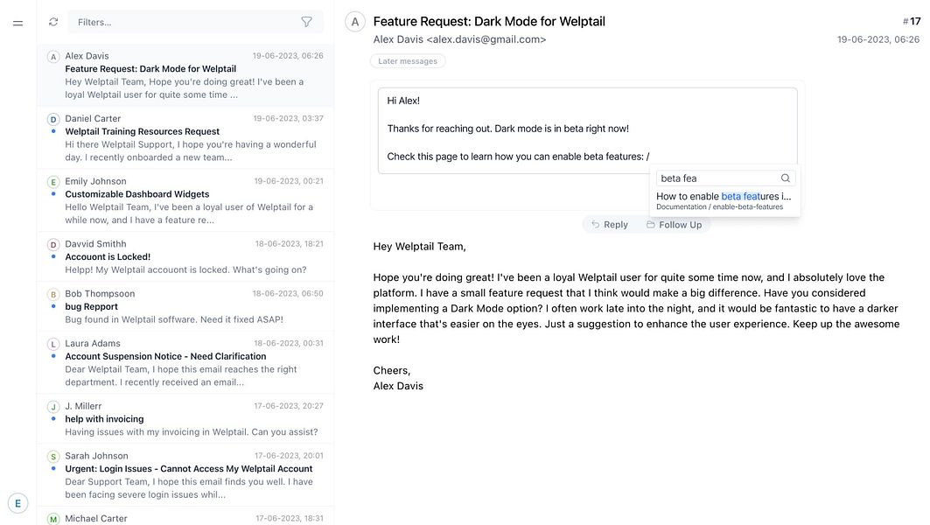The image size is (930, 525).
Task: Open the hamburger menu icon
Action: point(17,23)
